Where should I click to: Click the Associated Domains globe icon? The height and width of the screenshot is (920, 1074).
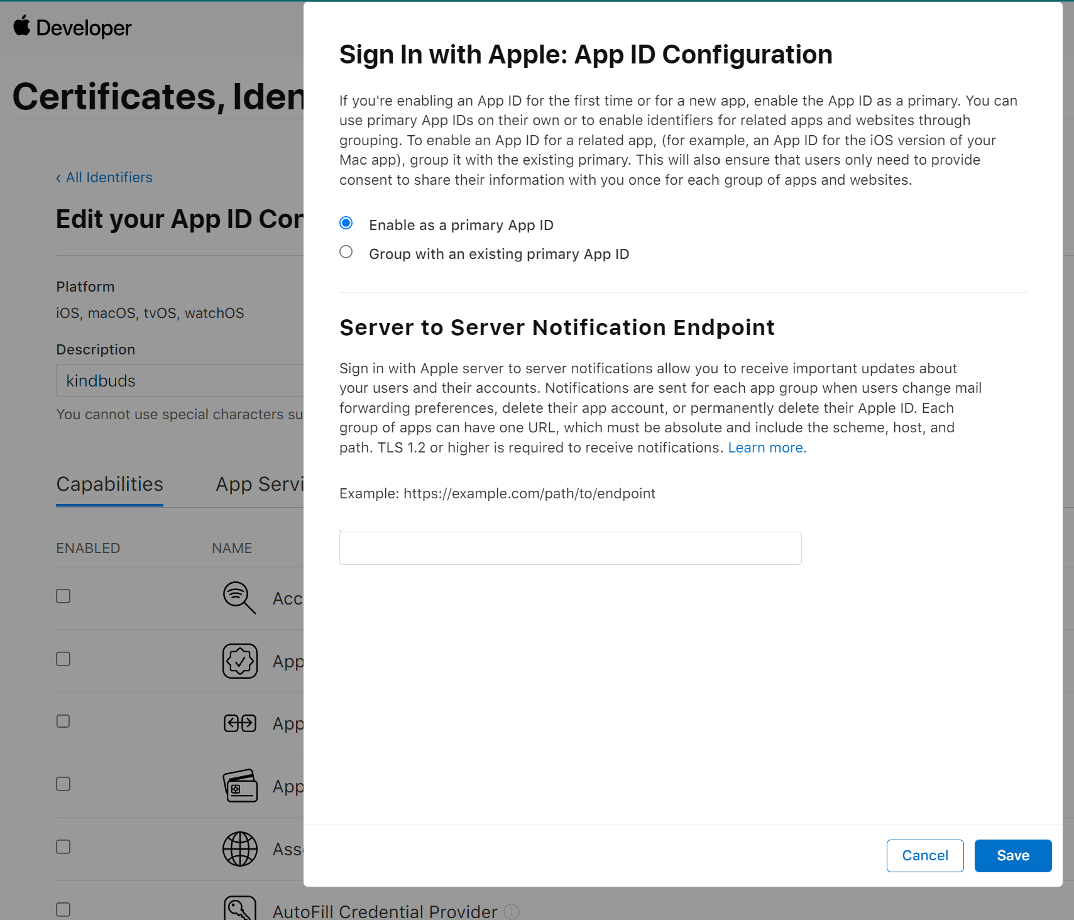240,849
